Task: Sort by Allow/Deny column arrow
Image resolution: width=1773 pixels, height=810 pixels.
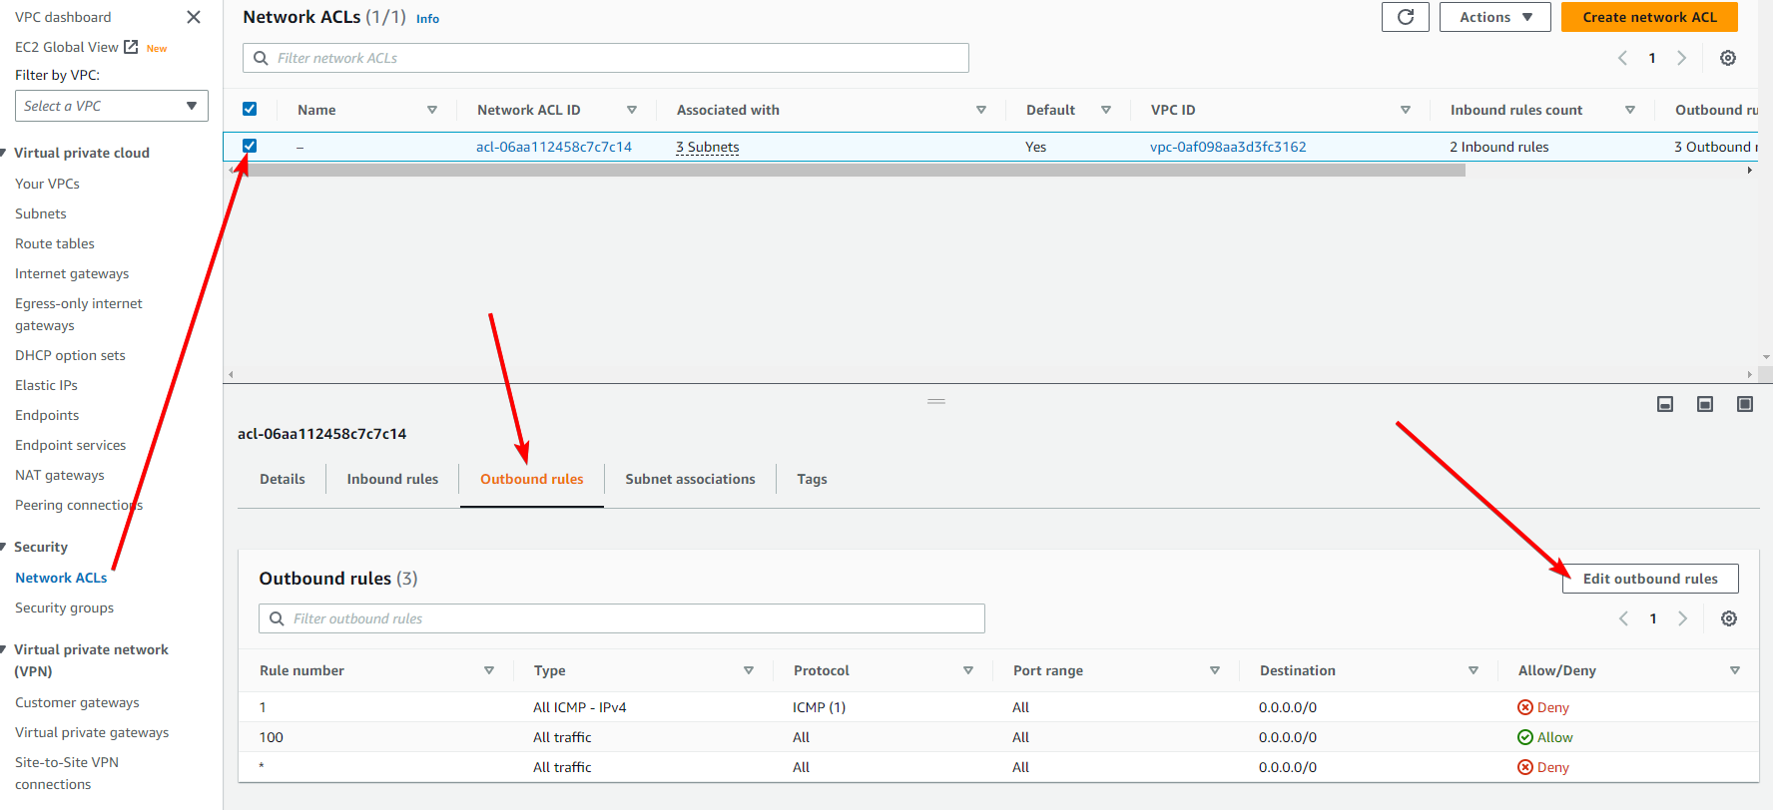Action: 1735,670
